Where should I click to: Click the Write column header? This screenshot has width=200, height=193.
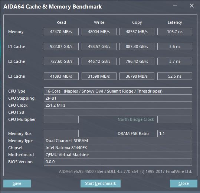pos(99,22)
